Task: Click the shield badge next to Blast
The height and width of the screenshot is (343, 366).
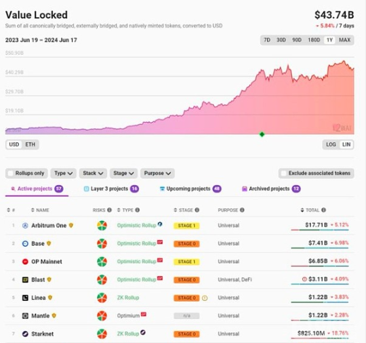Action: coord(49,279)
